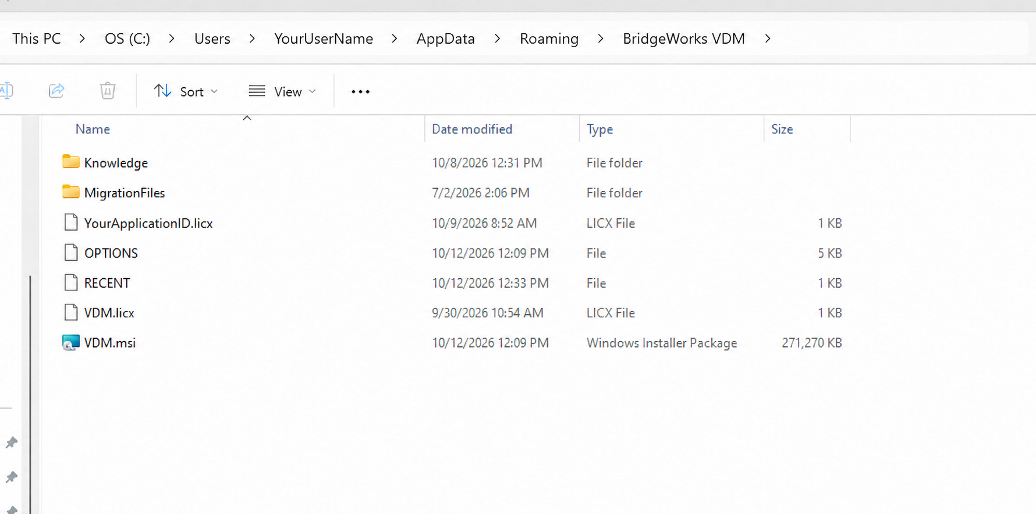The height and width of the screenshot is (514, 1036).
Task: Click the YourApplicationID.licx file icon
Action: click(x=71, y=222)
